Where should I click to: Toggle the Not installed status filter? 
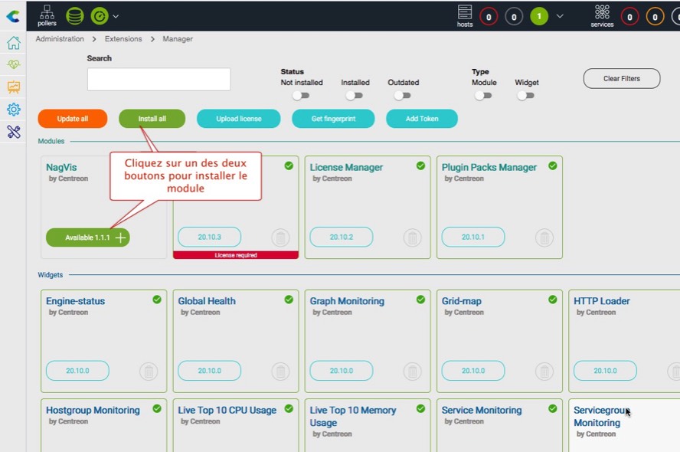(x=301, y=96)
